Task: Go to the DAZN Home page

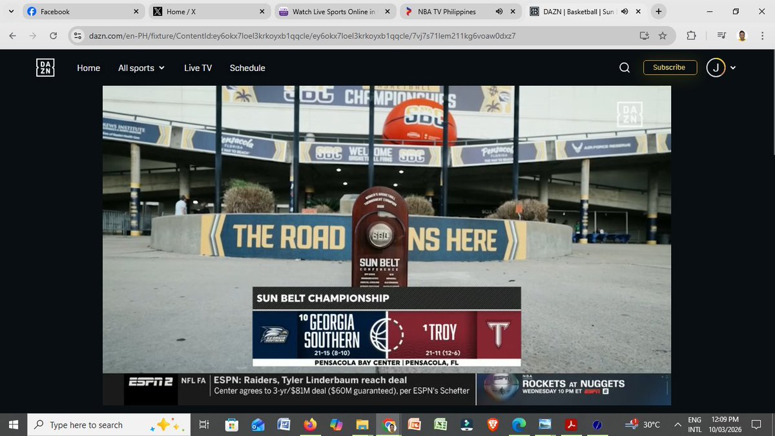Action: 88,68
